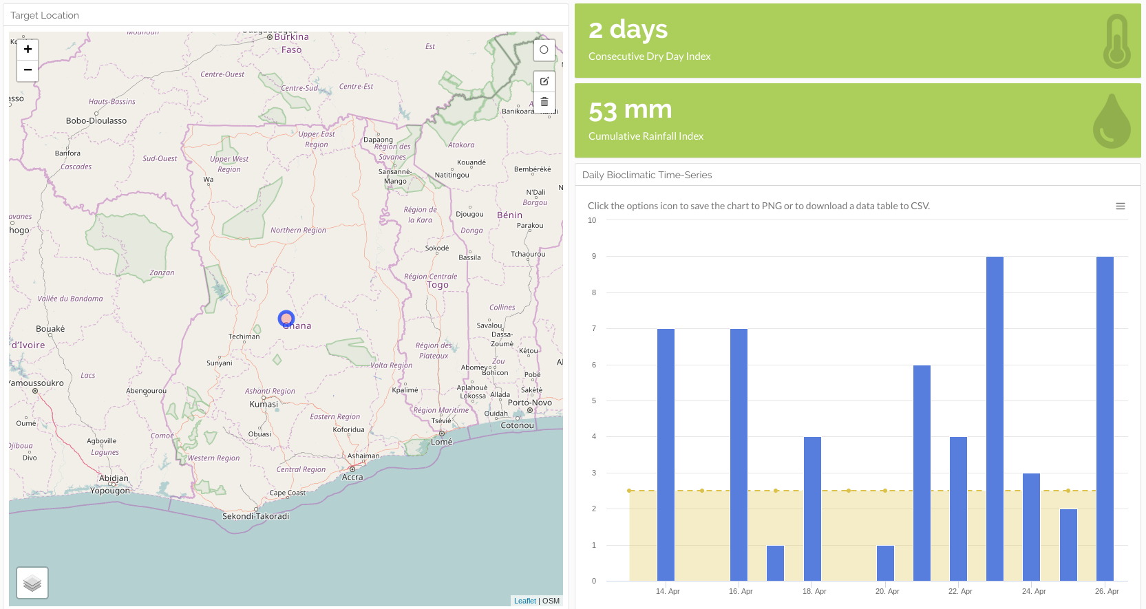Click the 16. Apr rainfall bar
This screenshot has height=609, width=1146.
739,454
